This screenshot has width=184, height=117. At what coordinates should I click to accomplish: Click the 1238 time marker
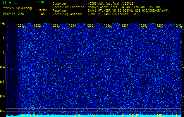point(142,25)
